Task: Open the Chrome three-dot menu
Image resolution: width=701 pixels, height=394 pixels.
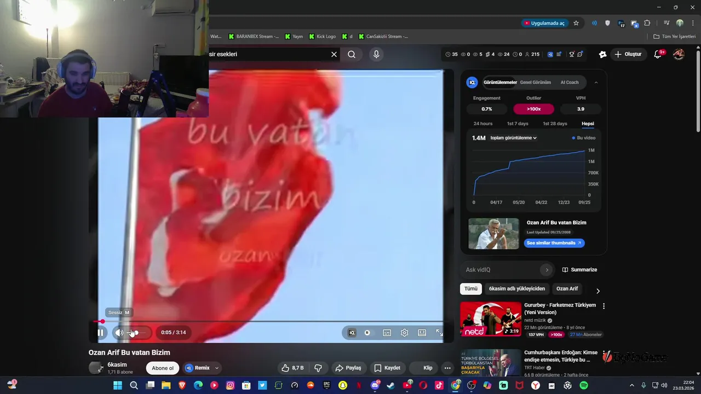Action: point(692,23)
